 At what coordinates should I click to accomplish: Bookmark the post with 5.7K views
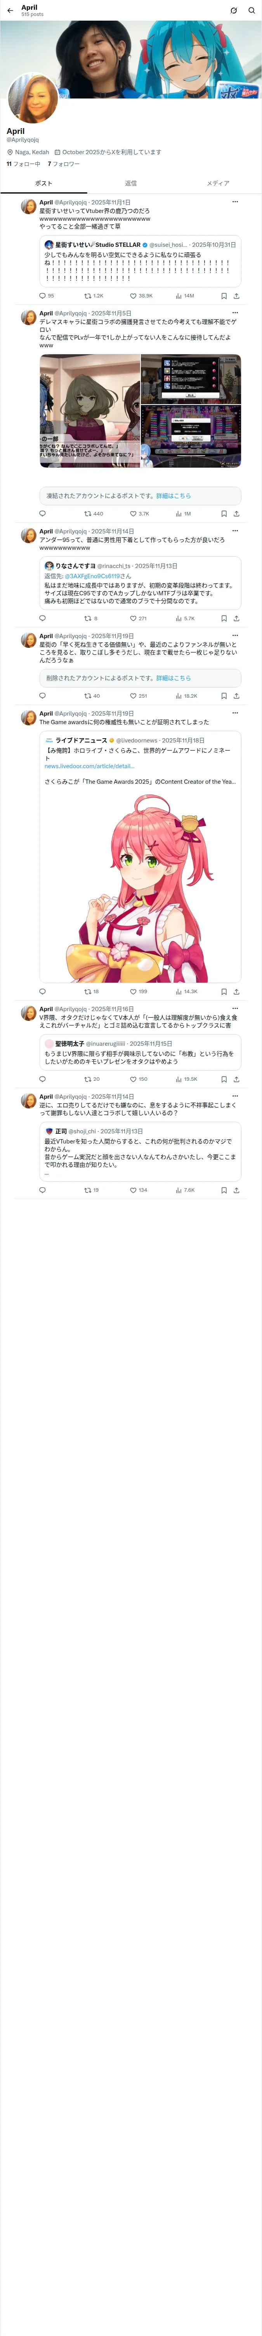(224, 619)
